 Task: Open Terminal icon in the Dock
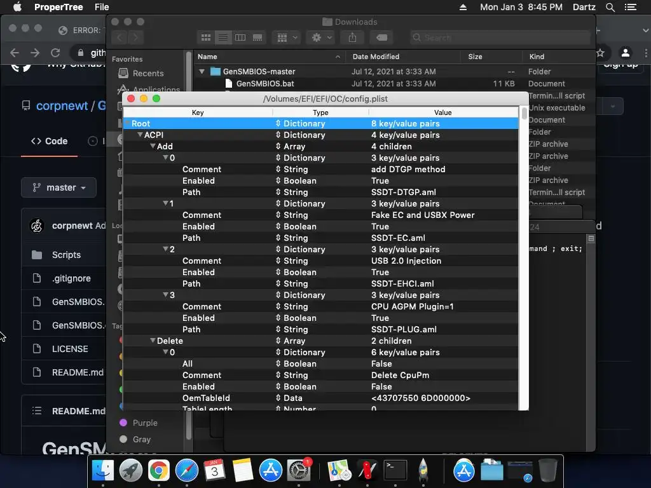coord(395,471)
